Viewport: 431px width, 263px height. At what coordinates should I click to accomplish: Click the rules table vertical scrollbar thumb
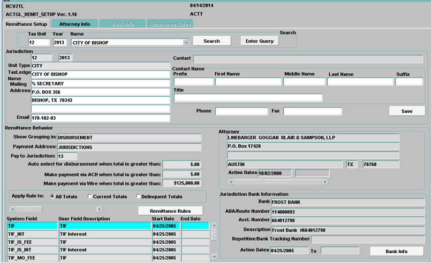coord(214,234)
